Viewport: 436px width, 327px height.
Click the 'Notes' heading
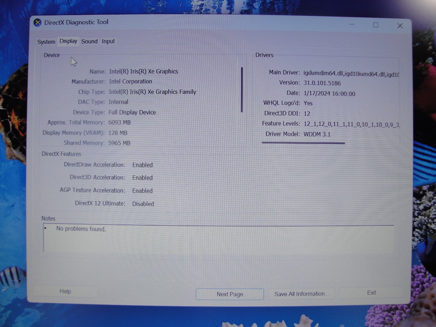tap(48, 218)
